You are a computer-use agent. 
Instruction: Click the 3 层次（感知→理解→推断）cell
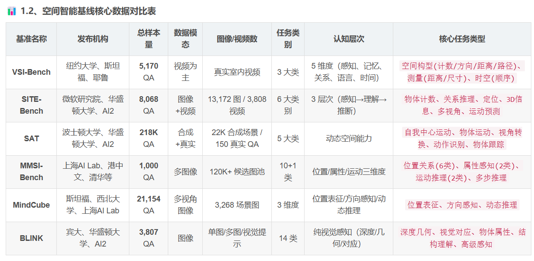click(x=349, y=105)
